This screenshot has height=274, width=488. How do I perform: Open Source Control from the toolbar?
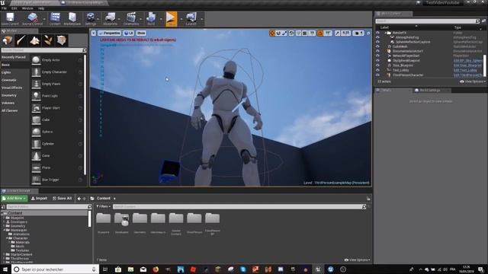click(32, 18)
